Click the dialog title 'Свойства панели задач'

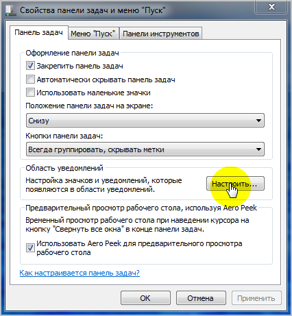(93, 10)
